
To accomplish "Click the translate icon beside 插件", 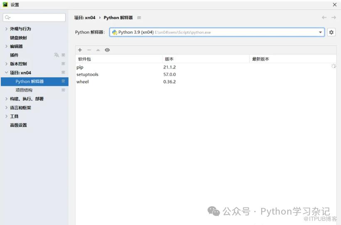I will pos(57,55).
